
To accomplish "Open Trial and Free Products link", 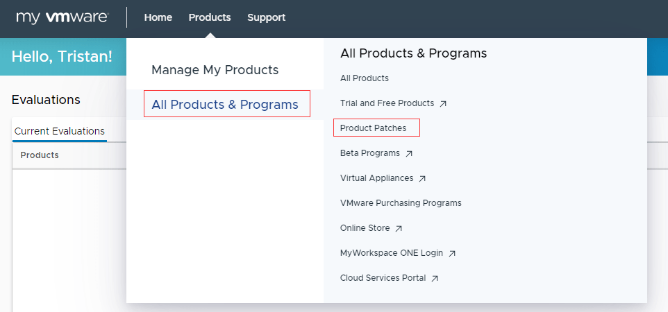I will click(x=387, y=103).
